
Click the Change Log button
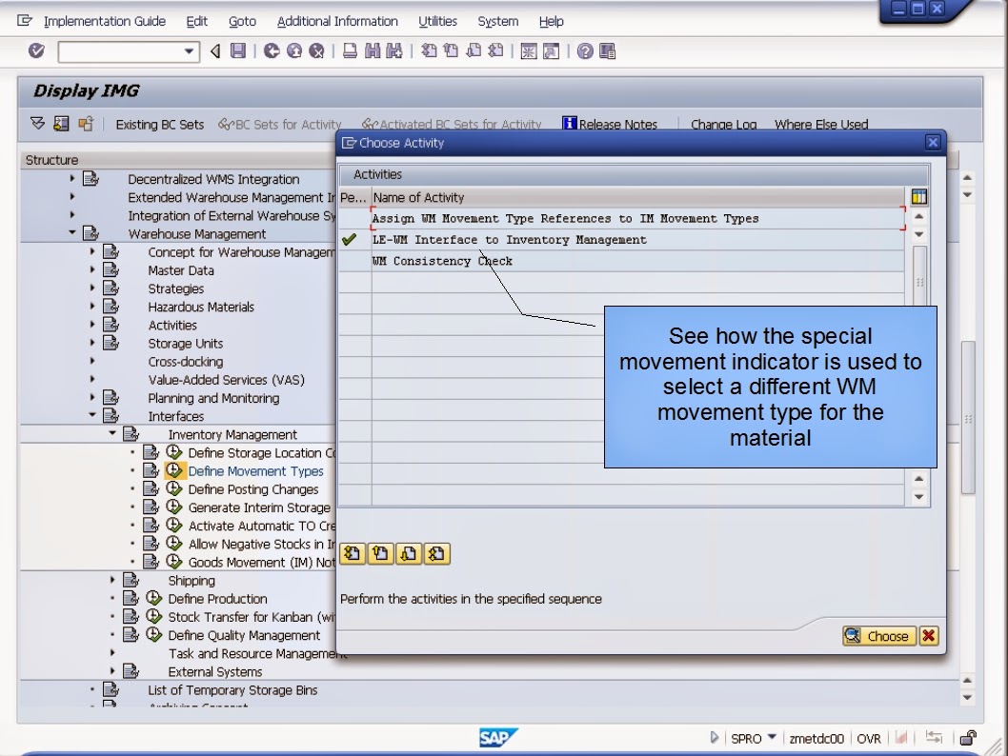[x=723, y=125]
